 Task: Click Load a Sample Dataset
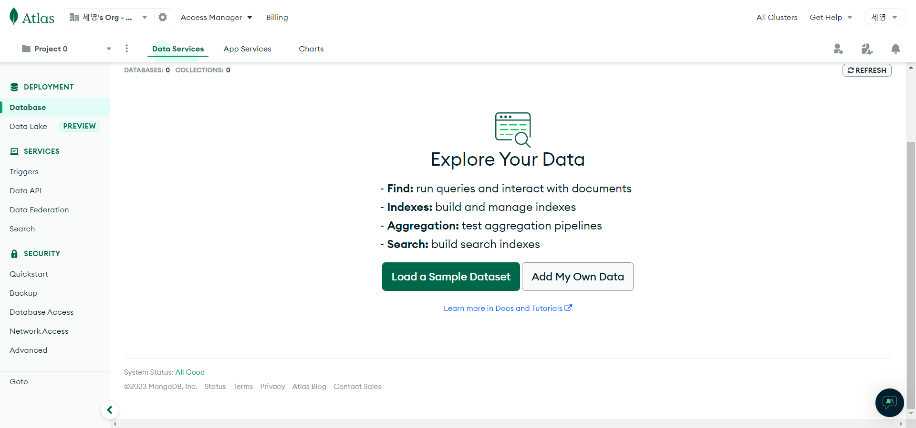[451, 277]
